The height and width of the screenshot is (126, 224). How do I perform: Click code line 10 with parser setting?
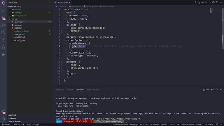(91, 37)
